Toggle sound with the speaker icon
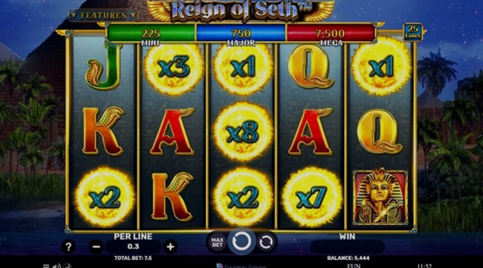 coord(56,266)
